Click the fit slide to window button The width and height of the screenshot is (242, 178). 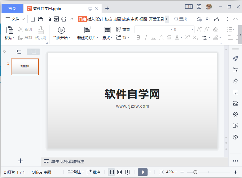pyautogui.click(x=161, y=172)
